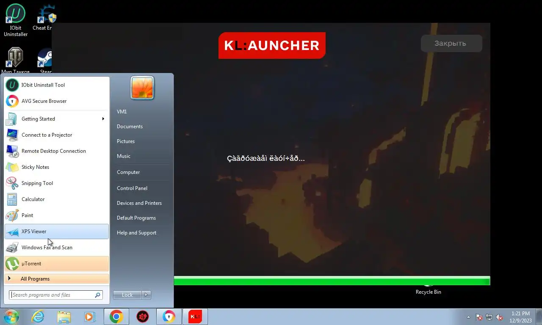Viewport: 542px width, 325px height.
Task: Select the Recycle Bin desktop icon
Action: click(x=428, y=289)
